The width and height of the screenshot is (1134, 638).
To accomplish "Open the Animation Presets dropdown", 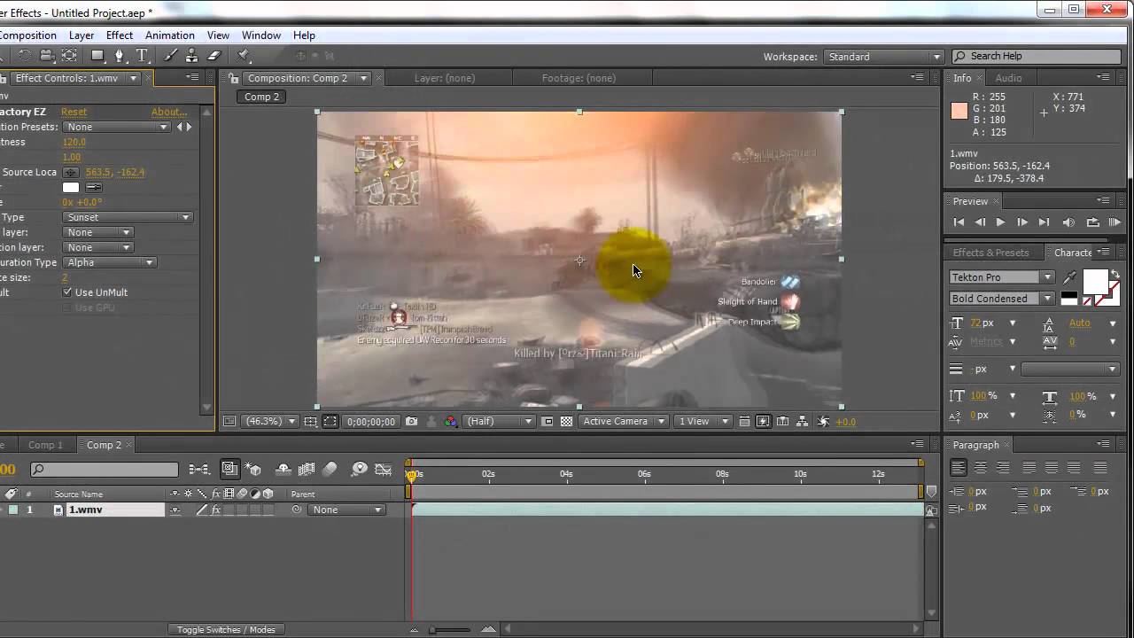I will tap(117, 127).
